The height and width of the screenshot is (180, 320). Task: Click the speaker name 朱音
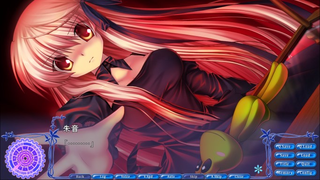coord(71,129)
